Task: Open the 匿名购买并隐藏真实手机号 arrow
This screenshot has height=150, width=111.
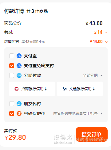Action: tap(101, 113)
